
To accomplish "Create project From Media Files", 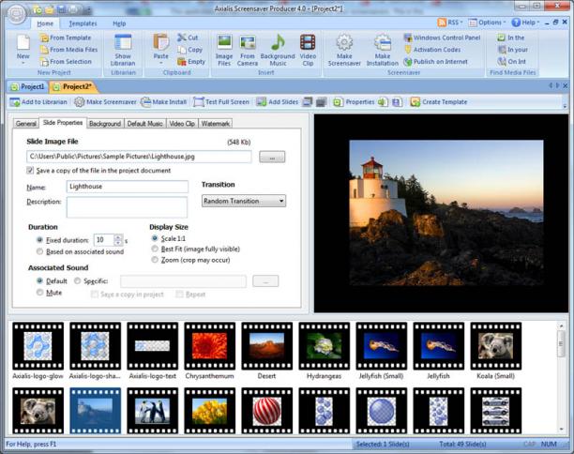I will 68,50.
